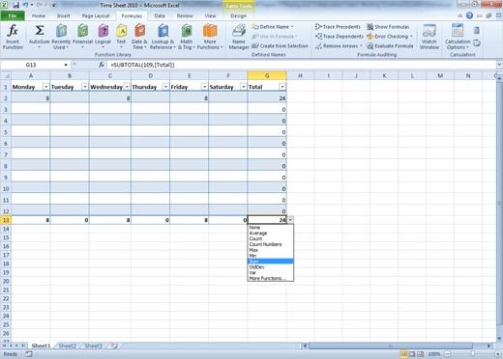Click the G13 total row dropdown arrow

pyautogui.click(x=290, y=220)
